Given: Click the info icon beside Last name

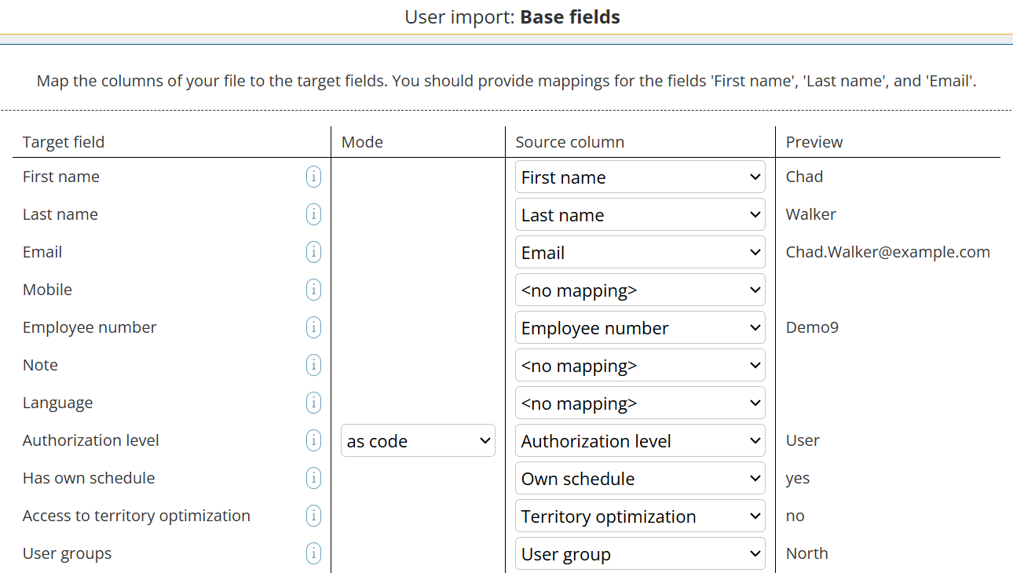Looking at the screenshot, I should click(313, 214).
